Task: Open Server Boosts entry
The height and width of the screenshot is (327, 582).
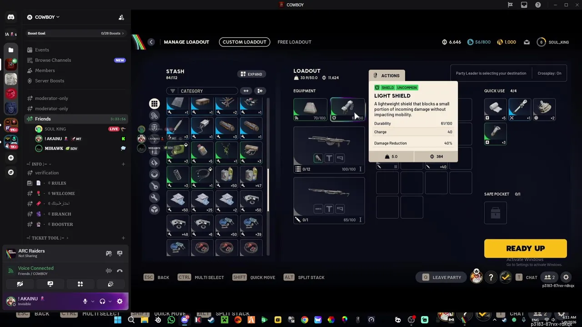Action: click(76, 81)
